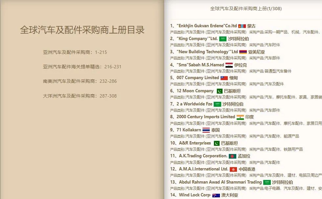Click country label 中国香港 in entry 12
Image resolution: width=322 pixels, height=199 pixels.
247,169
